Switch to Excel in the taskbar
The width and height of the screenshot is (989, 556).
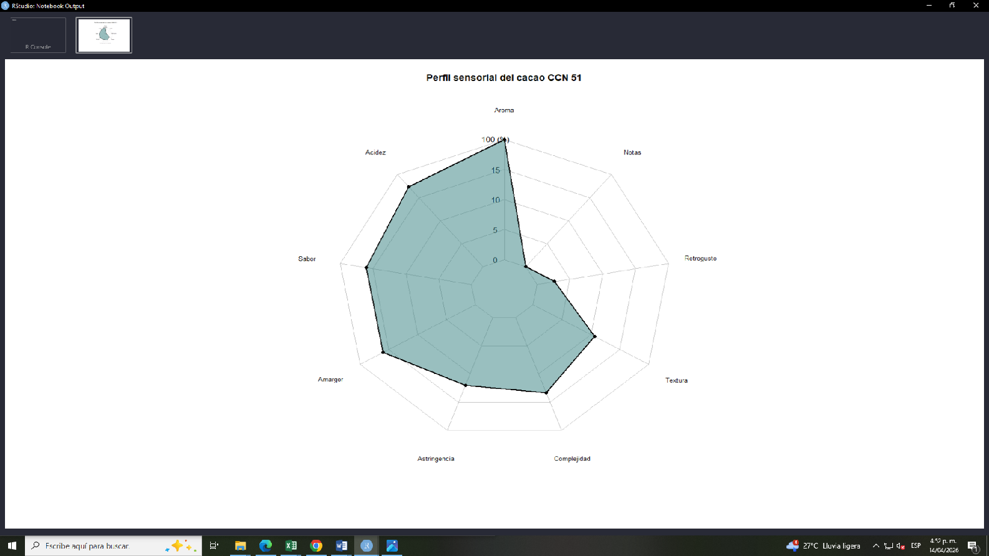tap(291, 545)
